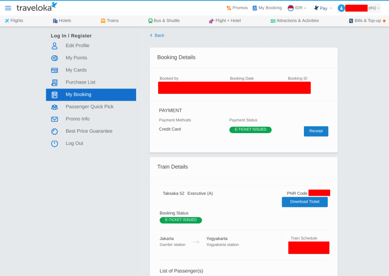This screenshot has height=276, width=389.
Task: Expand the IDR currency dropdown
Action: coord(297,8)
